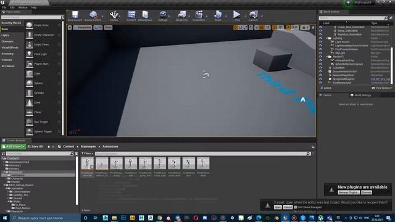Toggle visibility of NetworkPlayerStart actor
Image resolution: width=395 pixels, height=222 pixels.
[320, 75]
